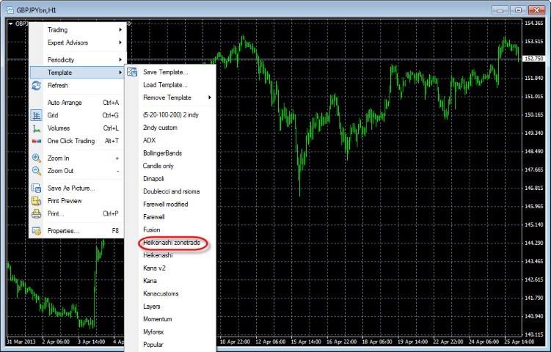Click the 25 Apr 14:00 time label
The width and height of the screenshot is (551, 352).
519,342
